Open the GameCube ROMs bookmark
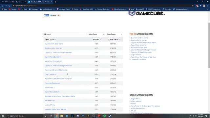The width and height of the screenshot is (210, 118). tap(87, 9)
